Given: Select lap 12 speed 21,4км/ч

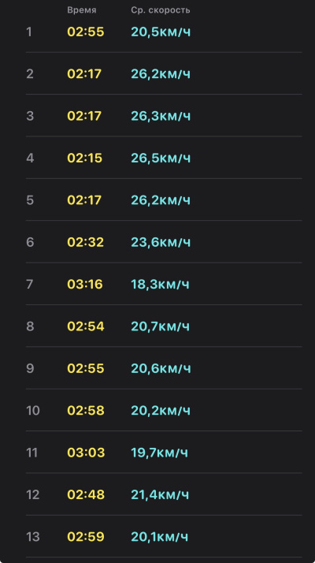Looking at the screenshot, I should click(x=160, y=494).
